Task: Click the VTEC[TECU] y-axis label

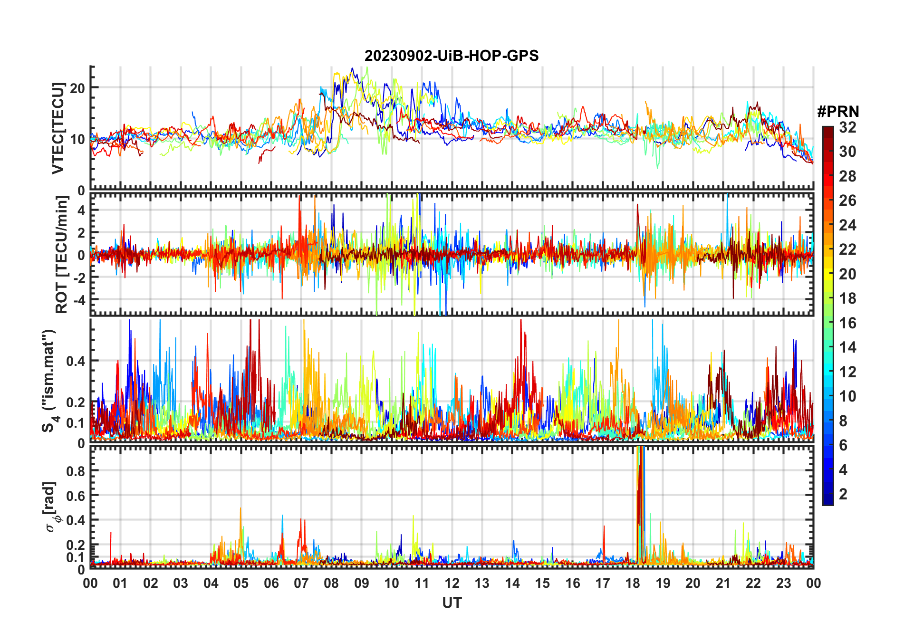Action: [58, 128]
